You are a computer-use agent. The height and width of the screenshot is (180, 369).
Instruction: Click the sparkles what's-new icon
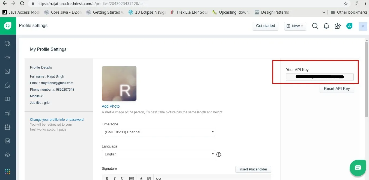(x=338, y=26)
